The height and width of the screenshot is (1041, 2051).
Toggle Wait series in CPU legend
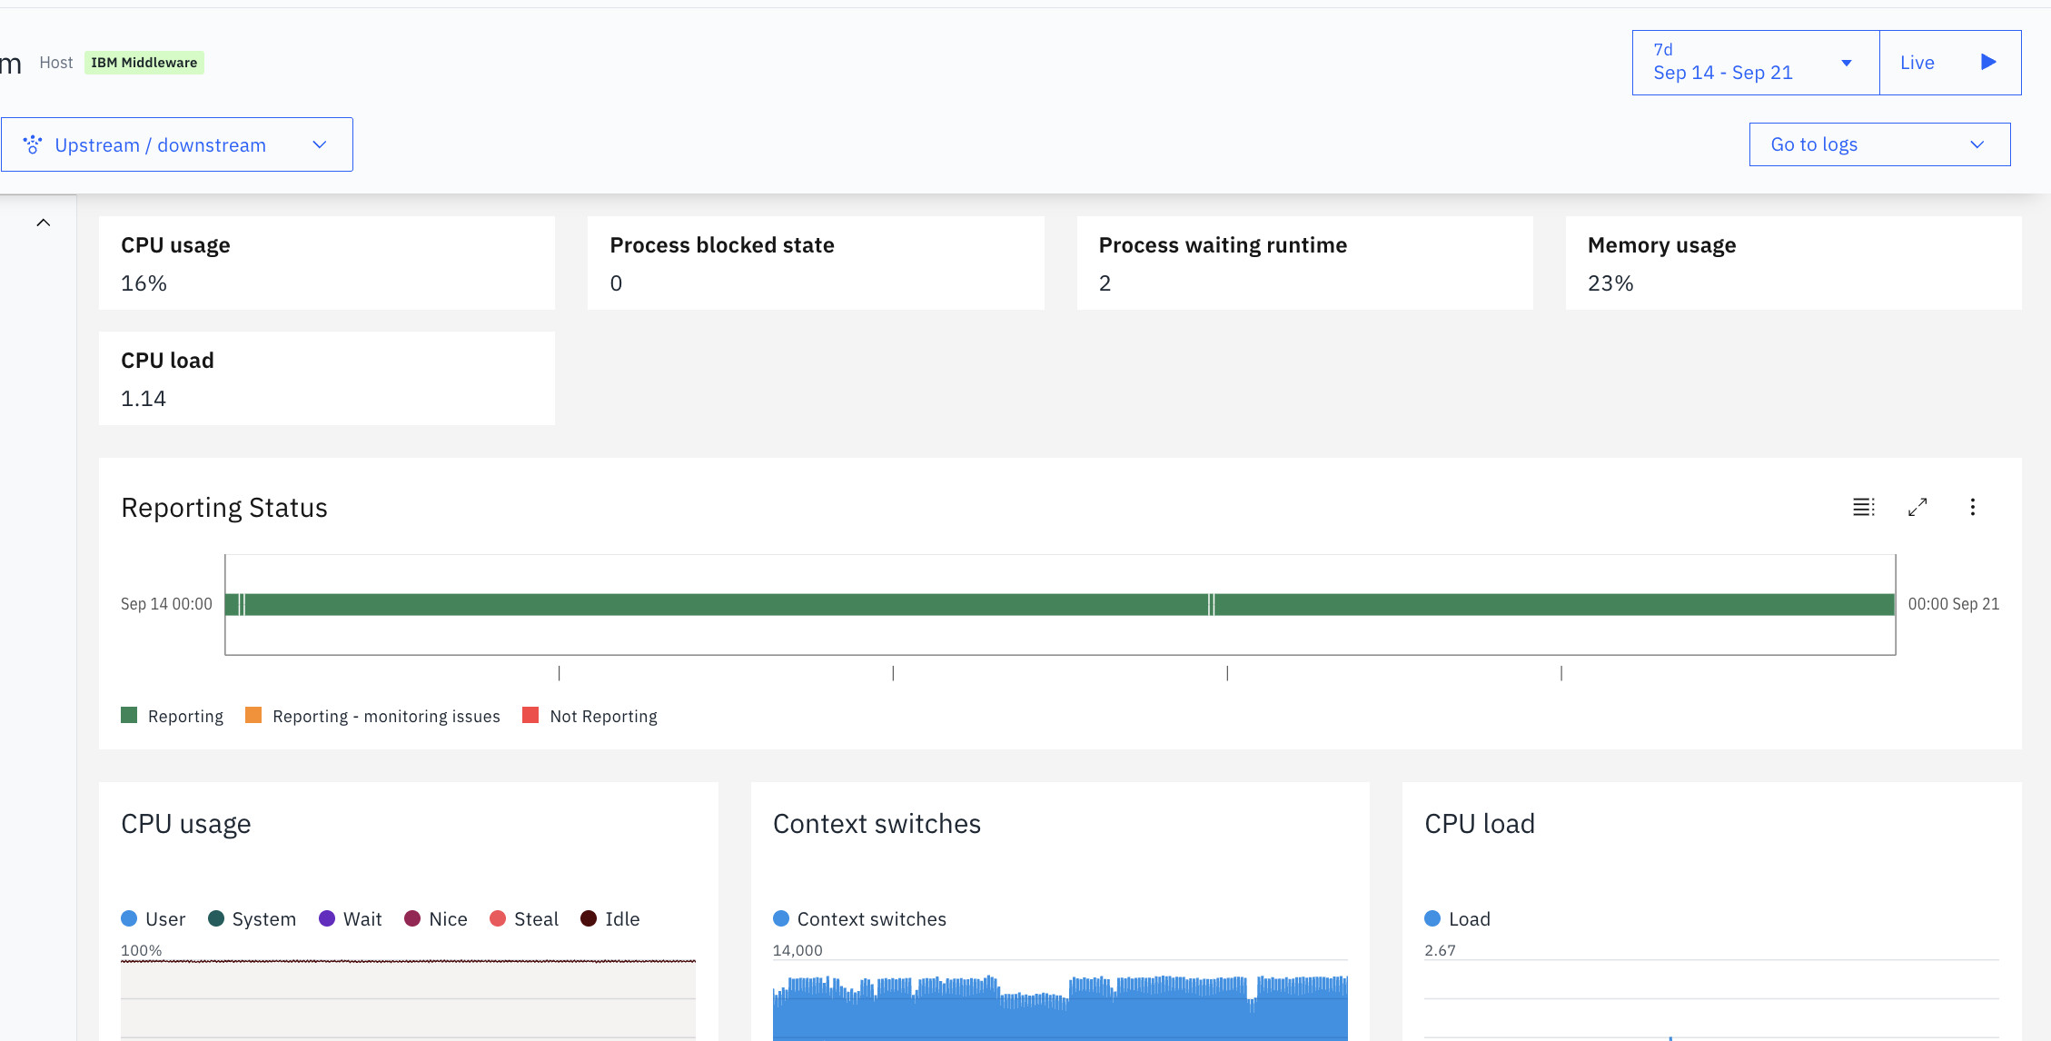point(350,919)
